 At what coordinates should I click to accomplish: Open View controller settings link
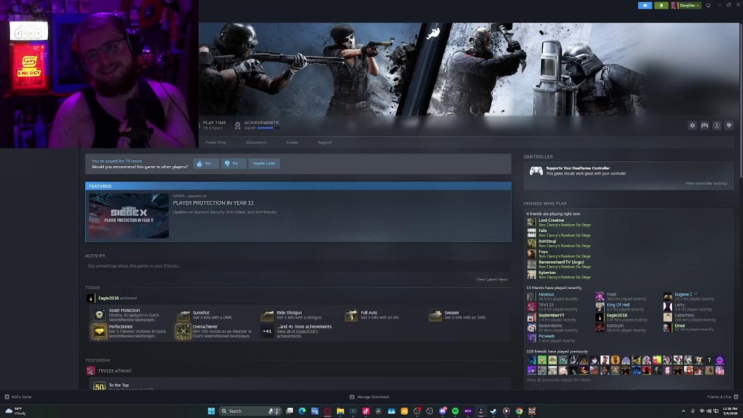[x=706, y=183]
